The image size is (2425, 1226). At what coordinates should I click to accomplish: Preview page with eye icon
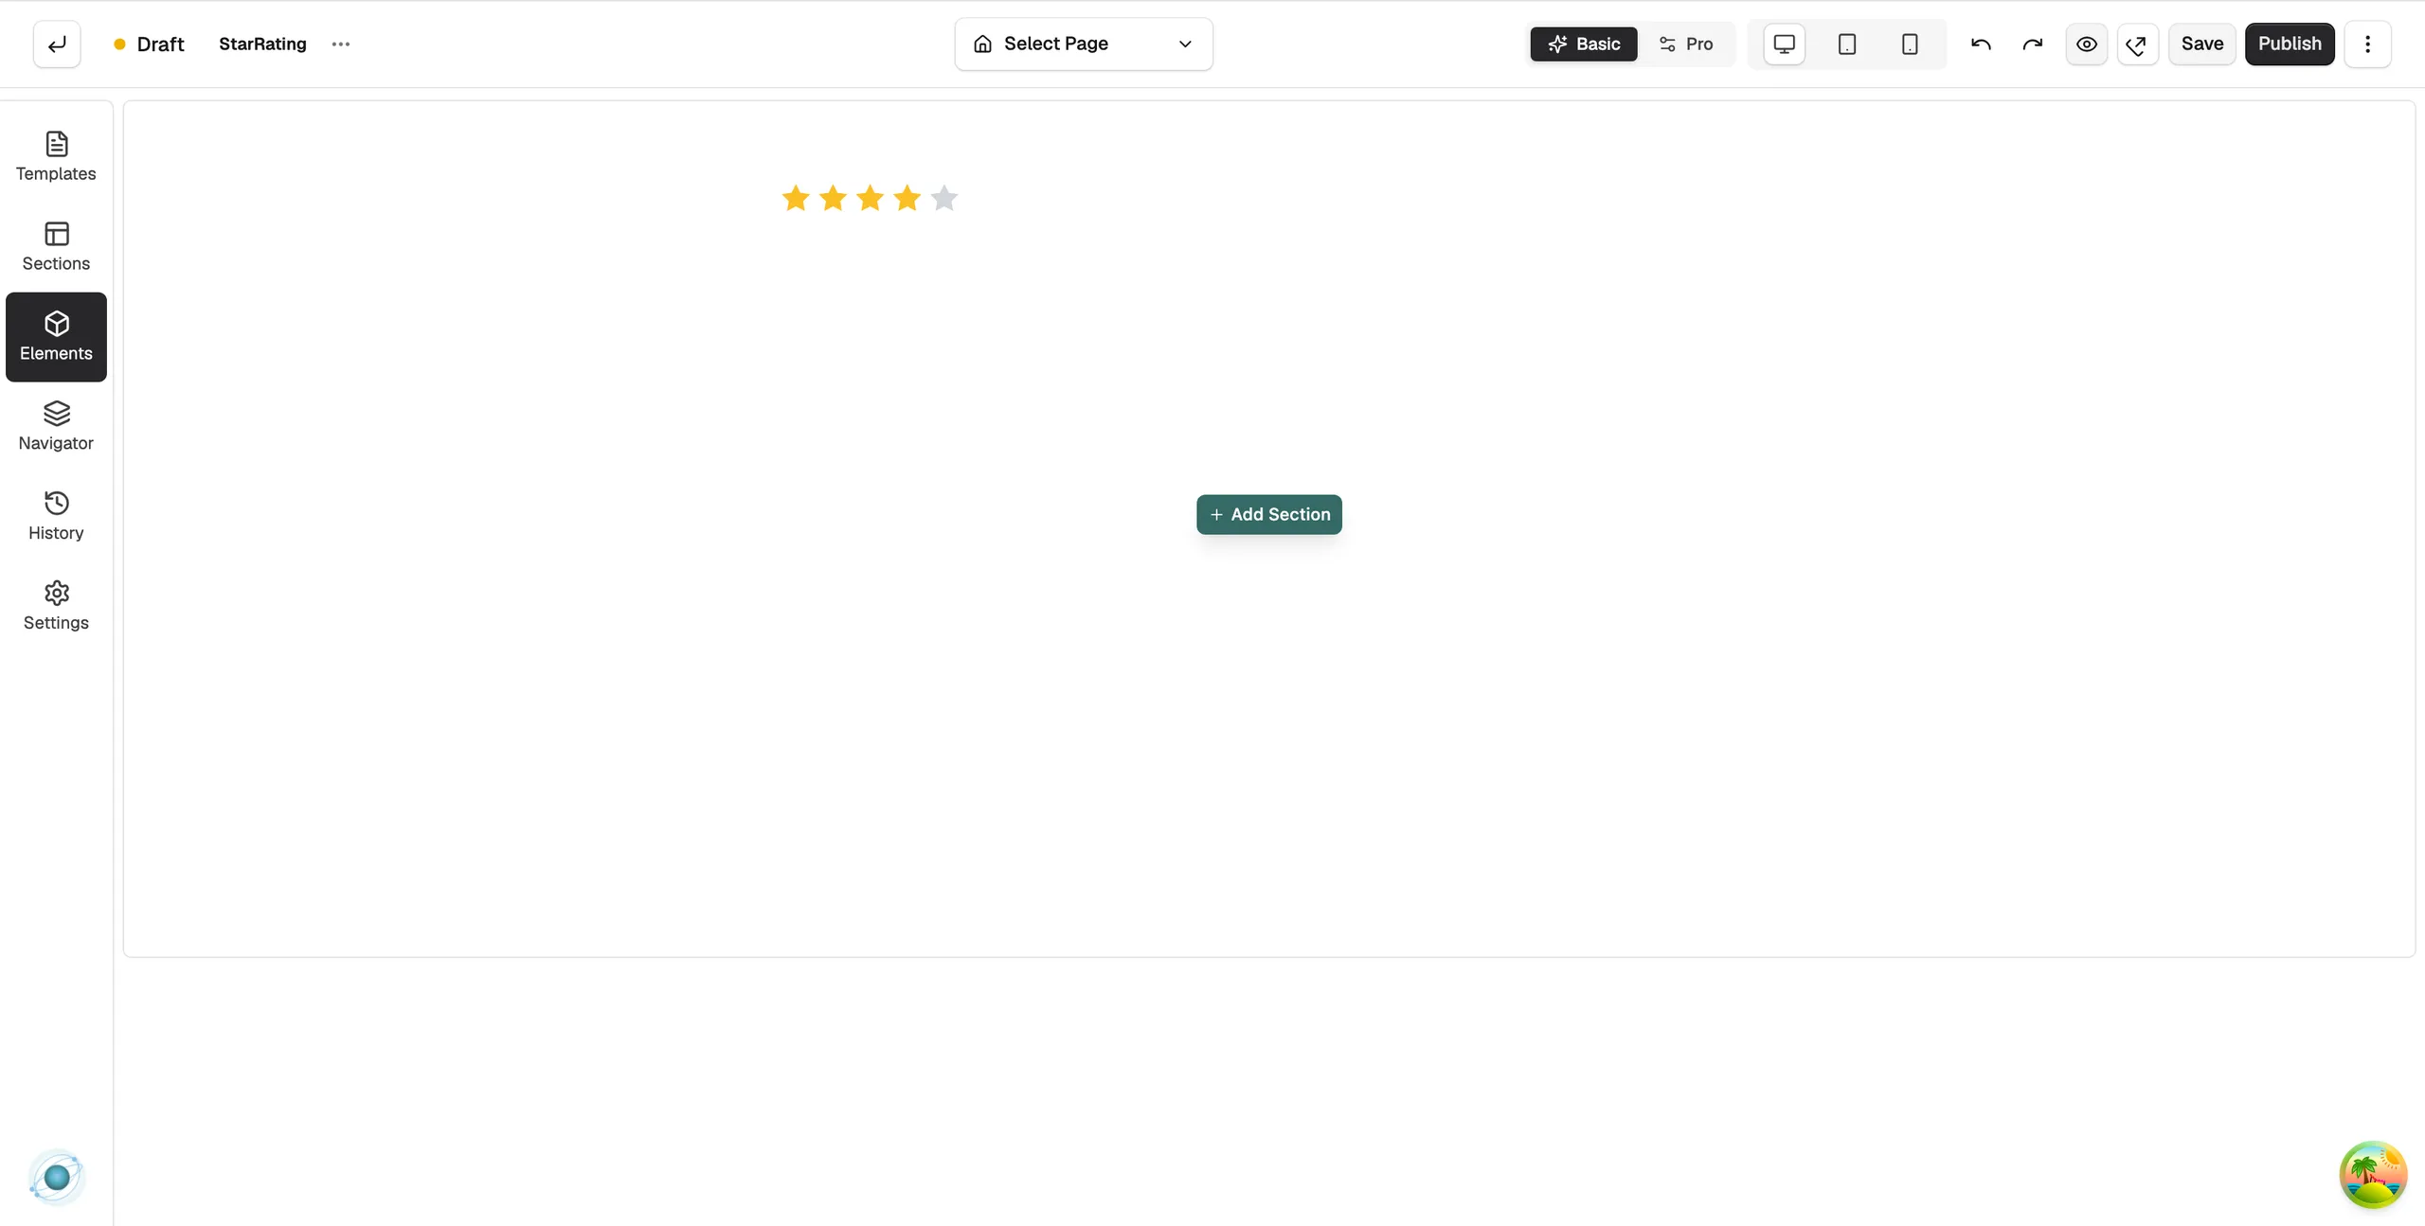tap(2086, 44)
